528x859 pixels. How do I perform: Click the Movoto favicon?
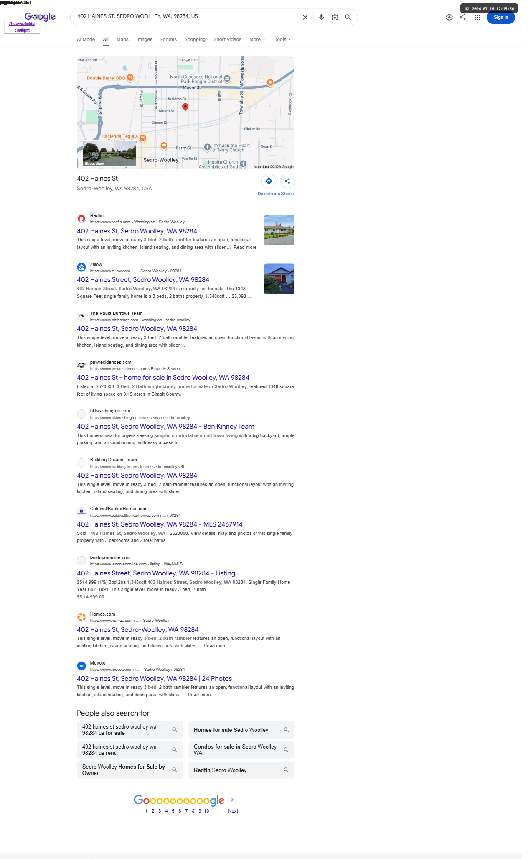(81, 666)
